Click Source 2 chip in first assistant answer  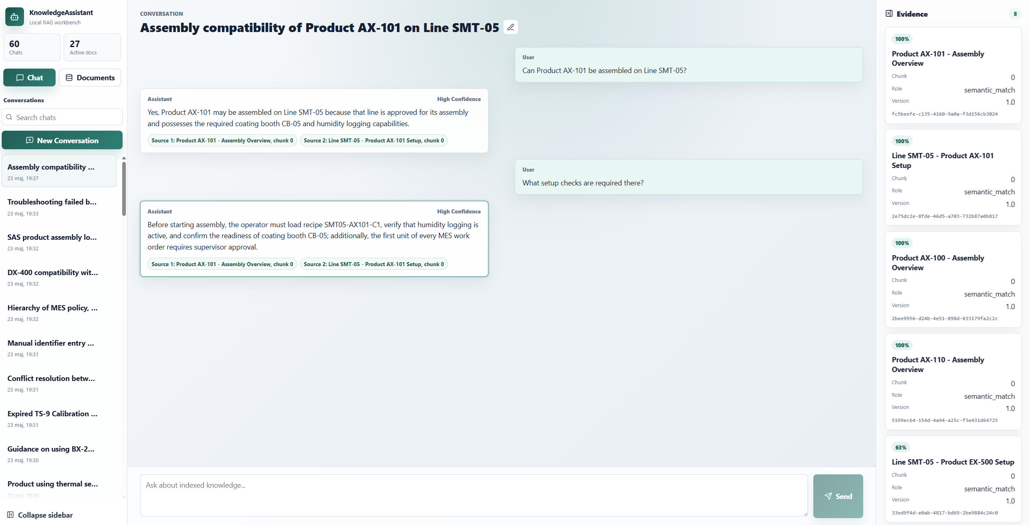[x=374, y=140]
